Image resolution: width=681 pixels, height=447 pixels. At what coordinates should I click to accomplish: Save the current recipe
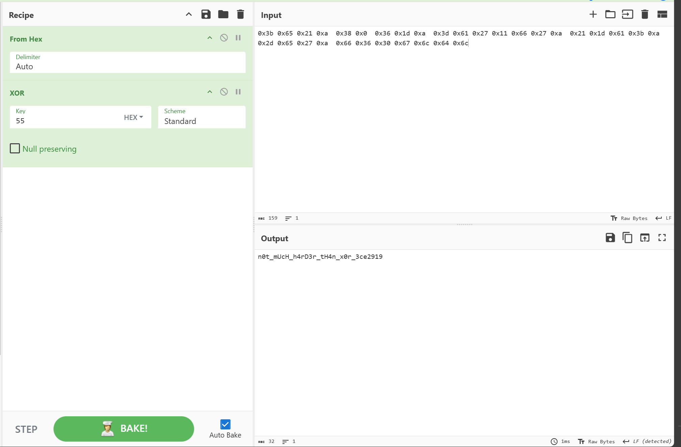point(206,15)
